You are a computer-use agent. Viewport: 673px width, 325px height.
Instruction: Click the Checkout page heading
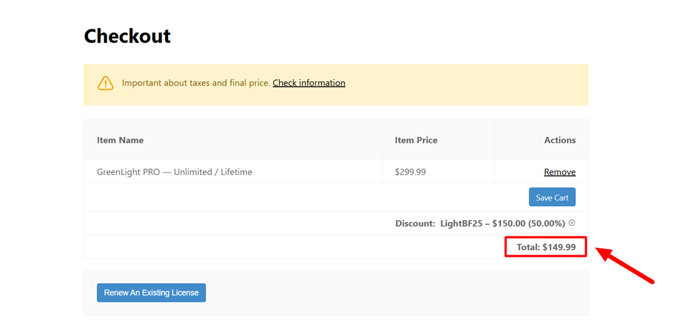tap(127, 36)
